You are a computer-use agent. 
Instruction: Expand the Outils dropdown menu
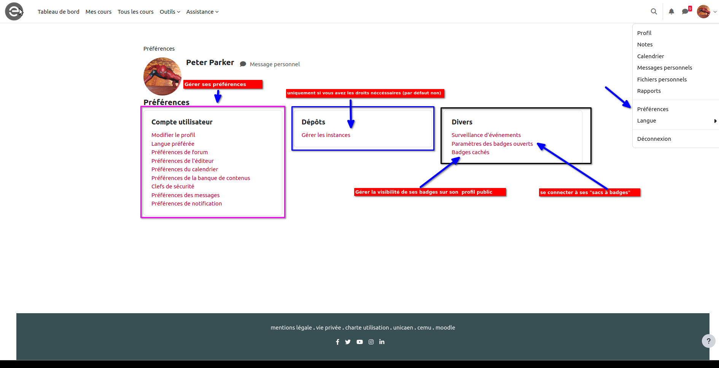[x=170, y=12]
